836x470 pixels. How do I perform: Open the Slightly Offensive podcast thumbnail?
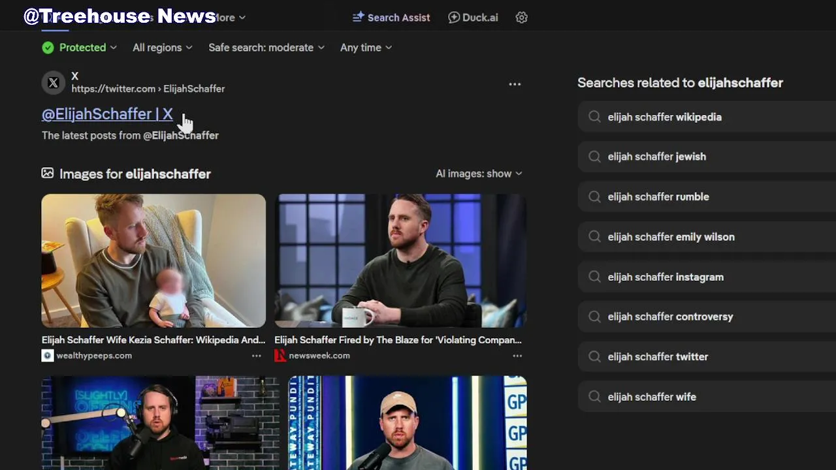(x=161, y=423)
